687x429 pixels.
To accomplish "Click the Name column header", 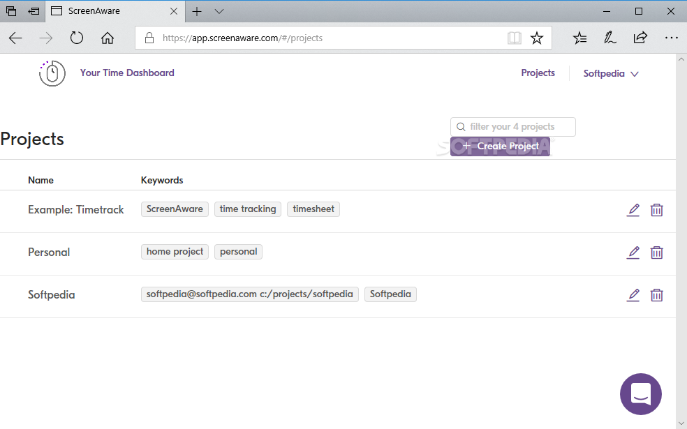I will [x=40, y=181].
